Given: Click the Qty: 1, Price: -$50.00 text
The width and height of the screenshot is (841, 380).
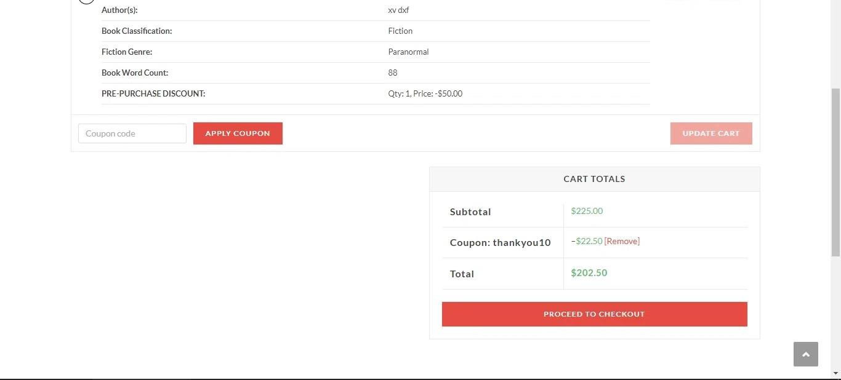Looking at the screenshot, I should 425,93.
